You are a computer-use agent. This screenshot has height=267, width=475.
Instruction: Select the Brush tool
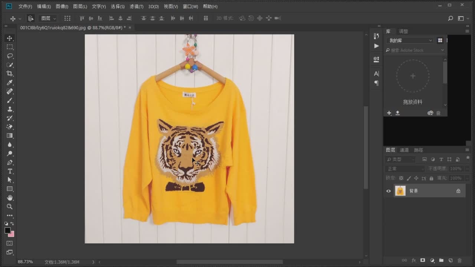click(10, 100)
